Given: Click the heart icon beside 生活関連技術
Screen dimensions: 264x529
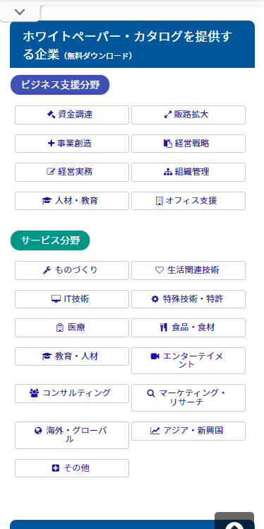Looking at the screenshot, I should click(x=159, y=270).
